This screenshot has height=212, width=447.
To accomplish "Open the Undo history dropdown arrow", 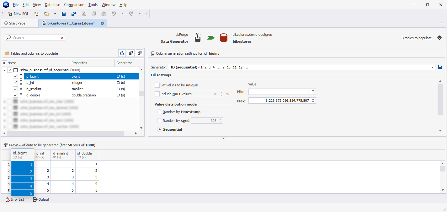I will click(x=122, y=14).
